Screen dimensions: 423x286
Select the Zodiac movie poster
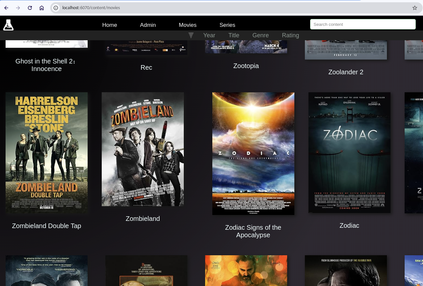point(349,153)
